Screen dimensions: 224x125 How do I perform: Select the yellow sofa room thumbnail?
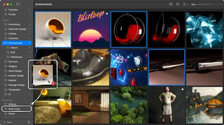[53, 105]
